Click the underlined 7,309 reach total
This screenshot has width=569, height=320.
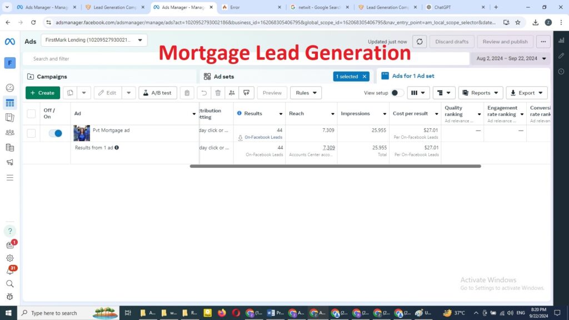tap(329, 148)
